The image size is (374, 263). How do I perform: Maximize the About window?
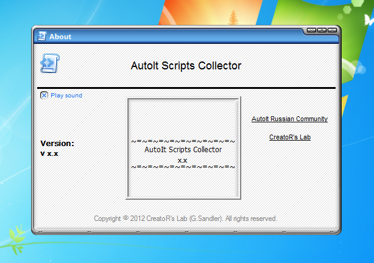coord(322,30)
